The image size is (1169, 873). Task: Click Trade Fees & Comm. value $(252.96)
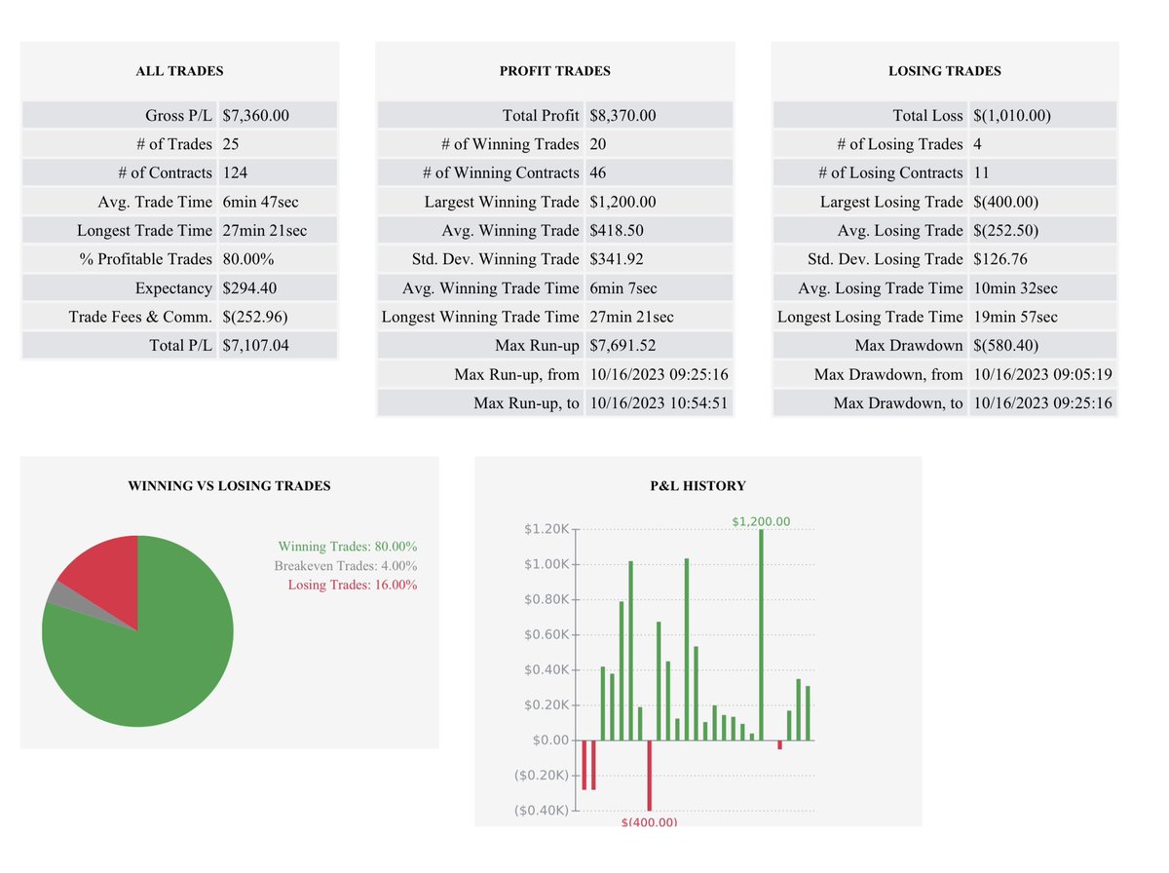point(255,317)
